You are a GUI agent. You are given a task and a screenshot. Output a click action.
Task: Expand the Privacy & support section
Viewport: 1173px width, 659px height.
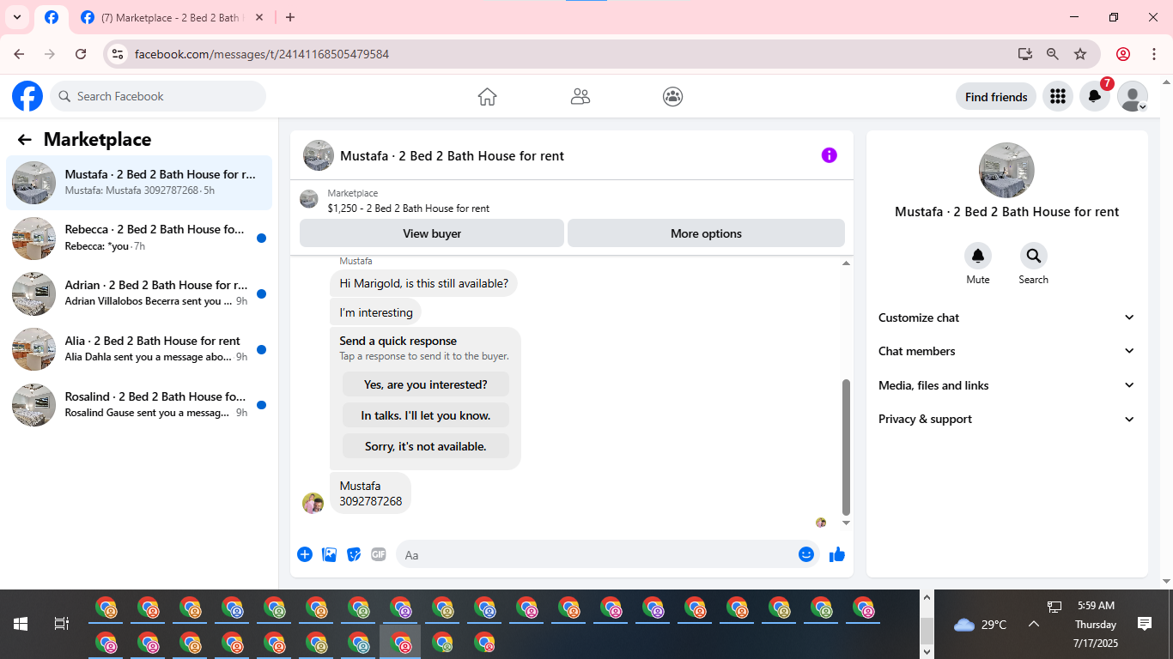(1006, 419)
